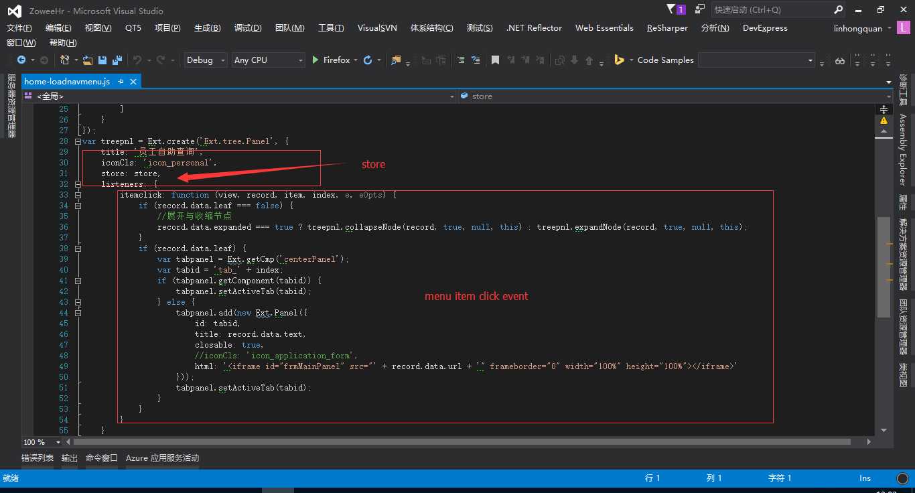Viewport: 915px width, 493px height.
Task: Click the Open File folder icon
Action: tap(88, 60)
